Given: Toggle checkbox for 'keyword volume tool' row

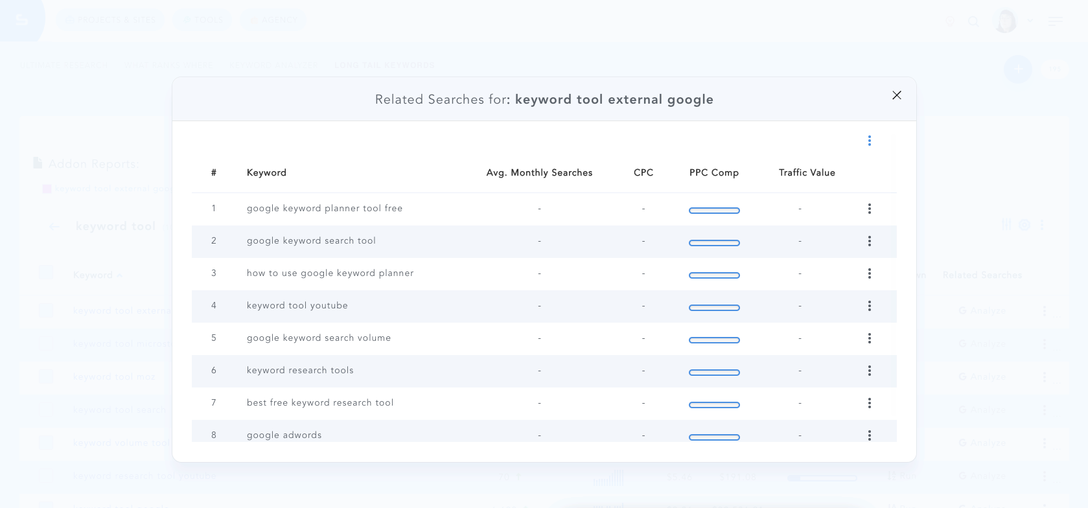Looking at the screenshot, I should click(46, 443).
